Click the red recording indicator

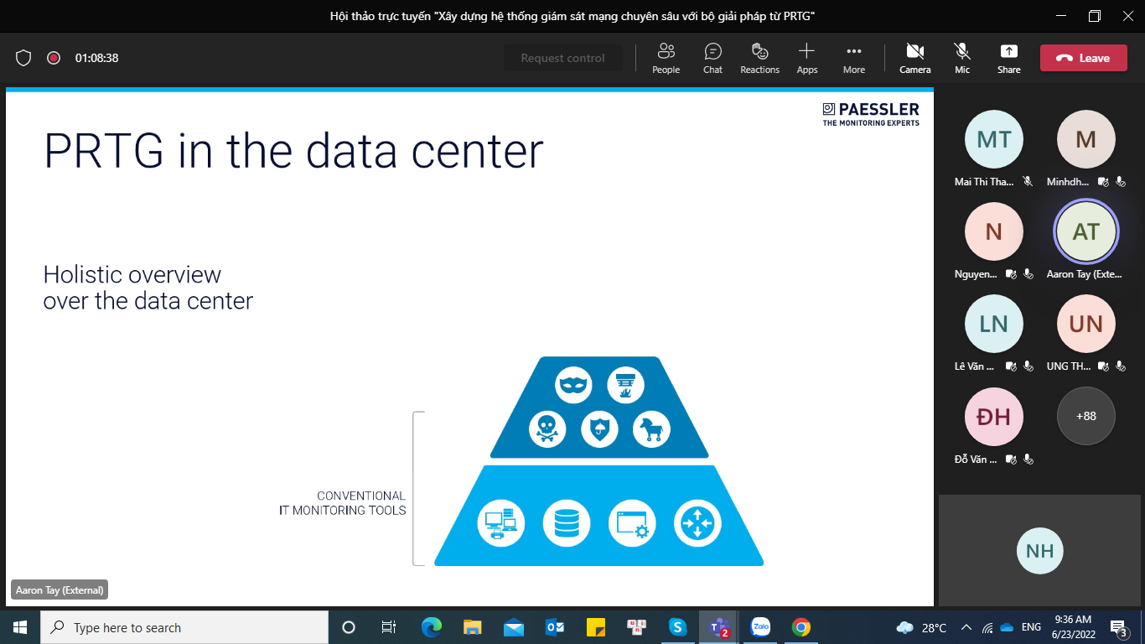pos(54,58)
